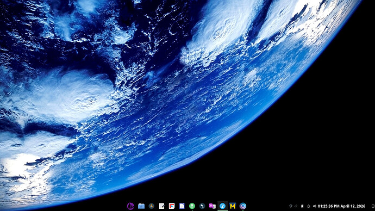Launch the purple-blue ring browser icon
The height and width of the screenshot is (211, 375).
coord(243,206)
